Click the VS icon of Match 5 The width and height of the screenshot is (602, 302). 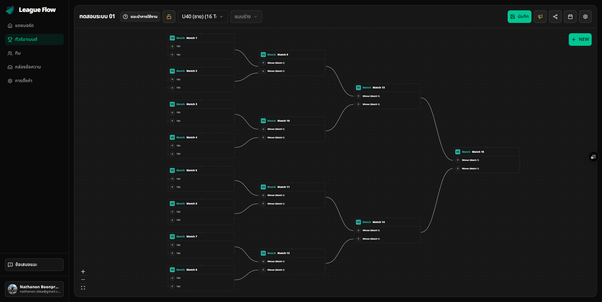click(172, 170)
